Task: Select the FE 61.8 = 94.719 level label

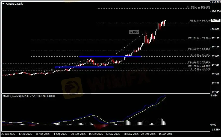Action: [x=200, y=21]
